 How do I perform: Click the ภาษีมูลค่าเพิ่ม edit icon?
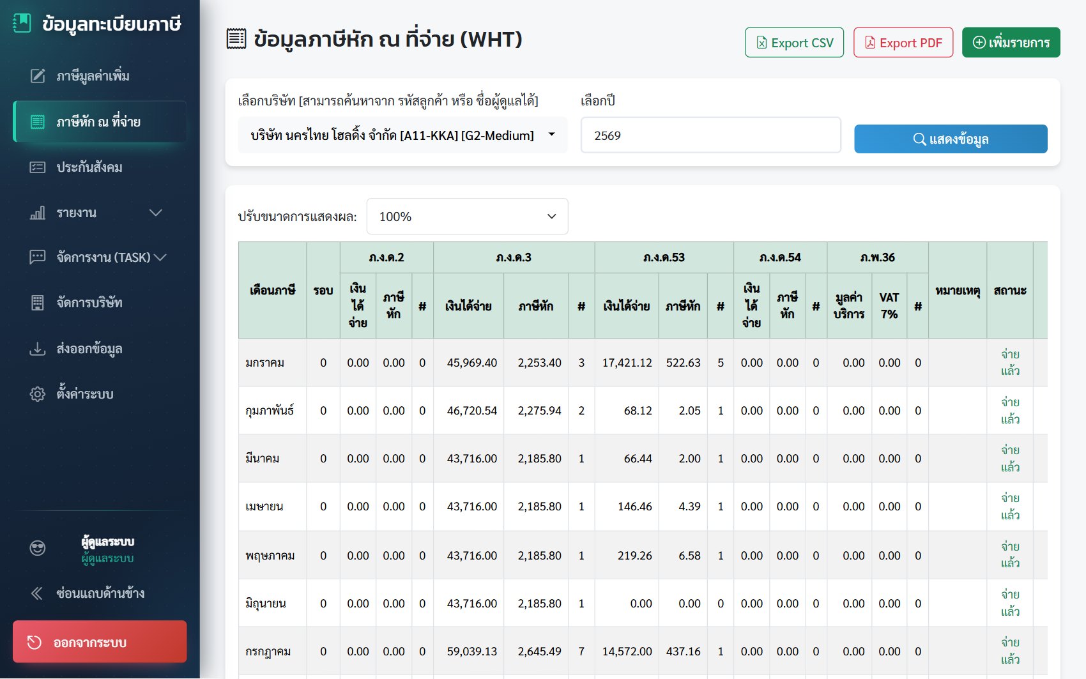coord(38,76)
